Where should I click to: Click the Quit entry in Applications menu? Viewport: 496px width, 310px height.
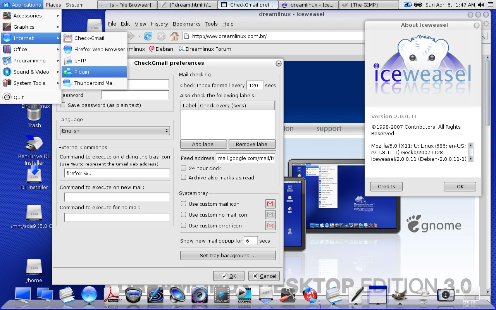31,97
